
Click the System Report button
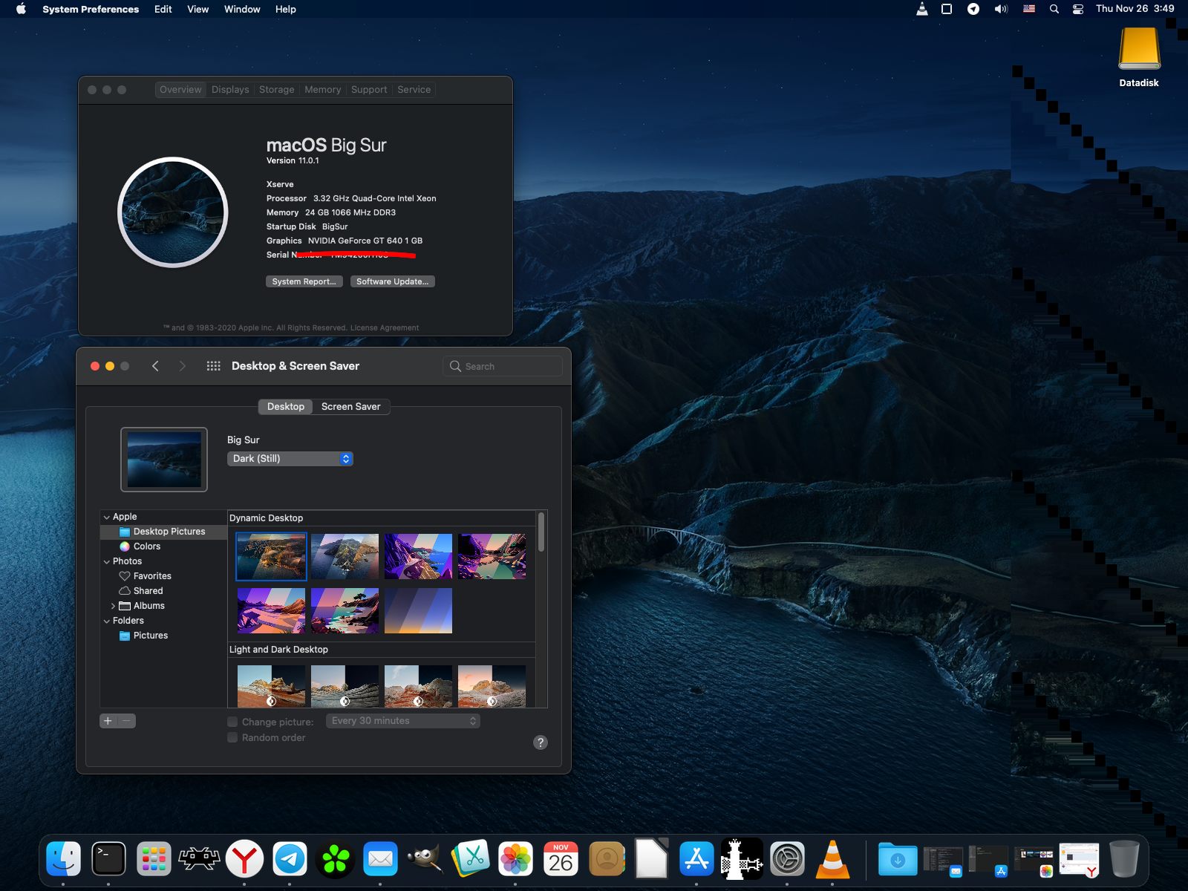coord(304,281)
